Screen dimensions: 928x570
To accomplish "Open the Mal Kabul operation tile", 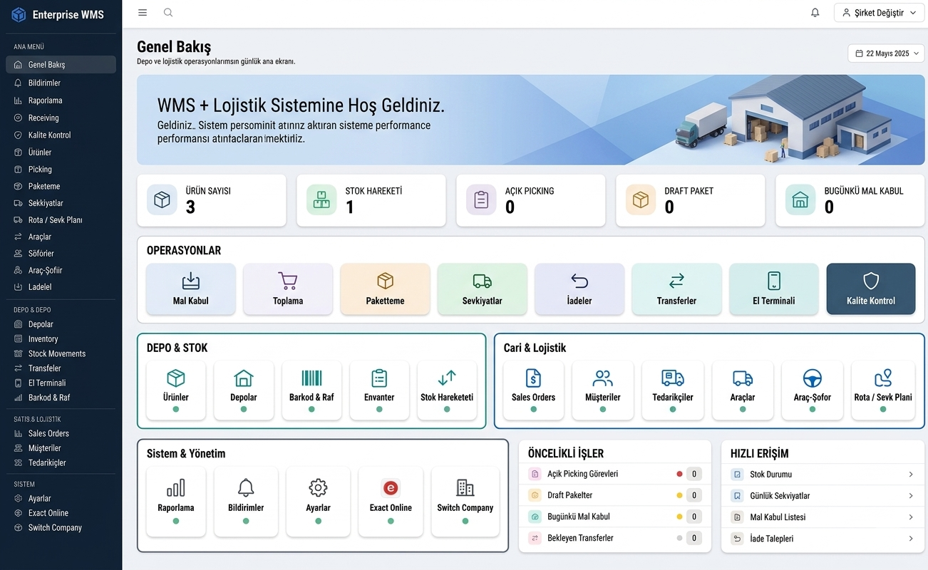I will tap(191, 289).
